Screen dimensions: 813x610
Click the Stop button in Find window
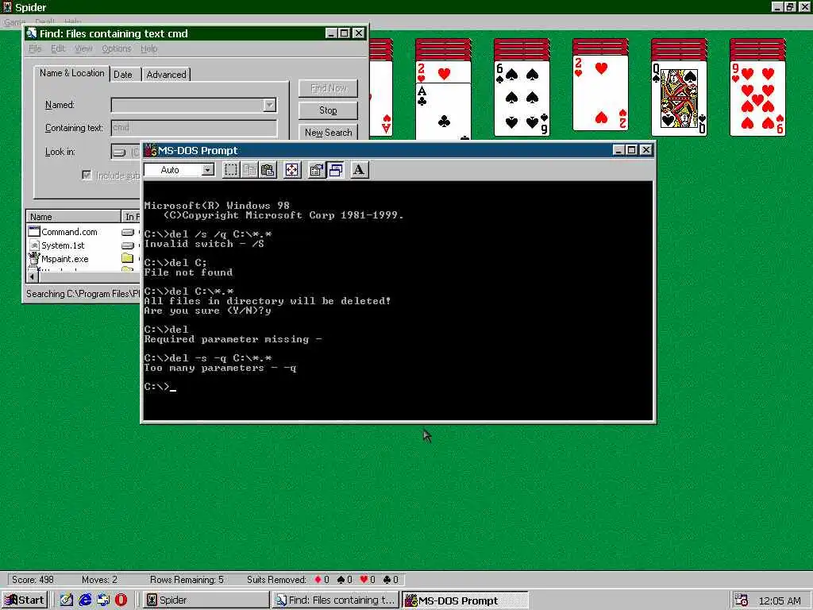point(328,110)
